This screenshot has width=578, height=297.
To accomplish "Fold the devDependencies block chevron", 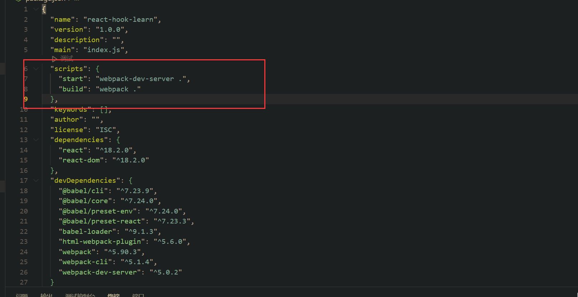I will coord(36,180).
